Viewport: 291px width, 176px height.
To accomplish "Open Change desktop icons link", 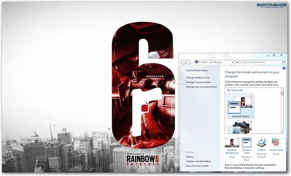I will (x=197, y=77).
